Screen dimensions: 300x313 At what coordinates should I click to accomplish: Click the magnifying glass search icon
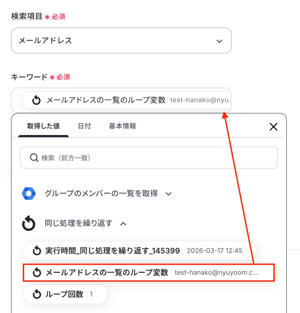click(x=34, y=158)
